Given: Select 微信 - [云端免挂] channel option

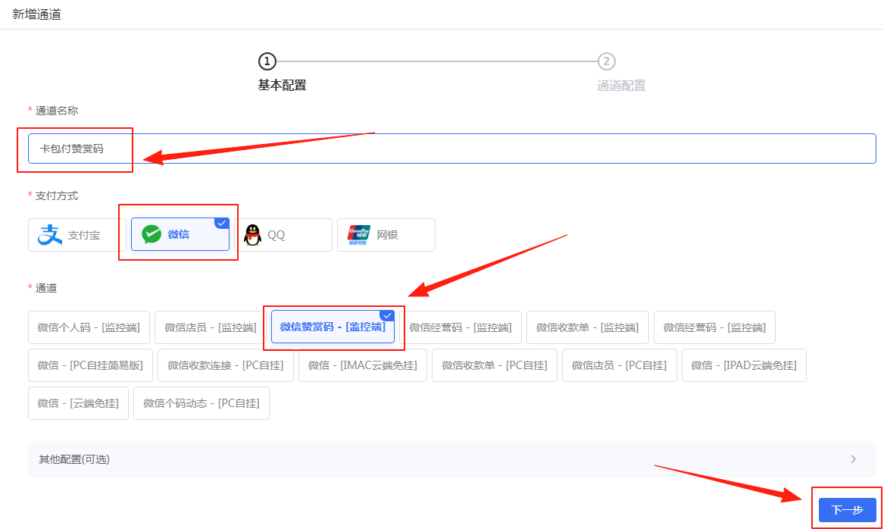Looking at the screenshot, I should tap(78, 402).
